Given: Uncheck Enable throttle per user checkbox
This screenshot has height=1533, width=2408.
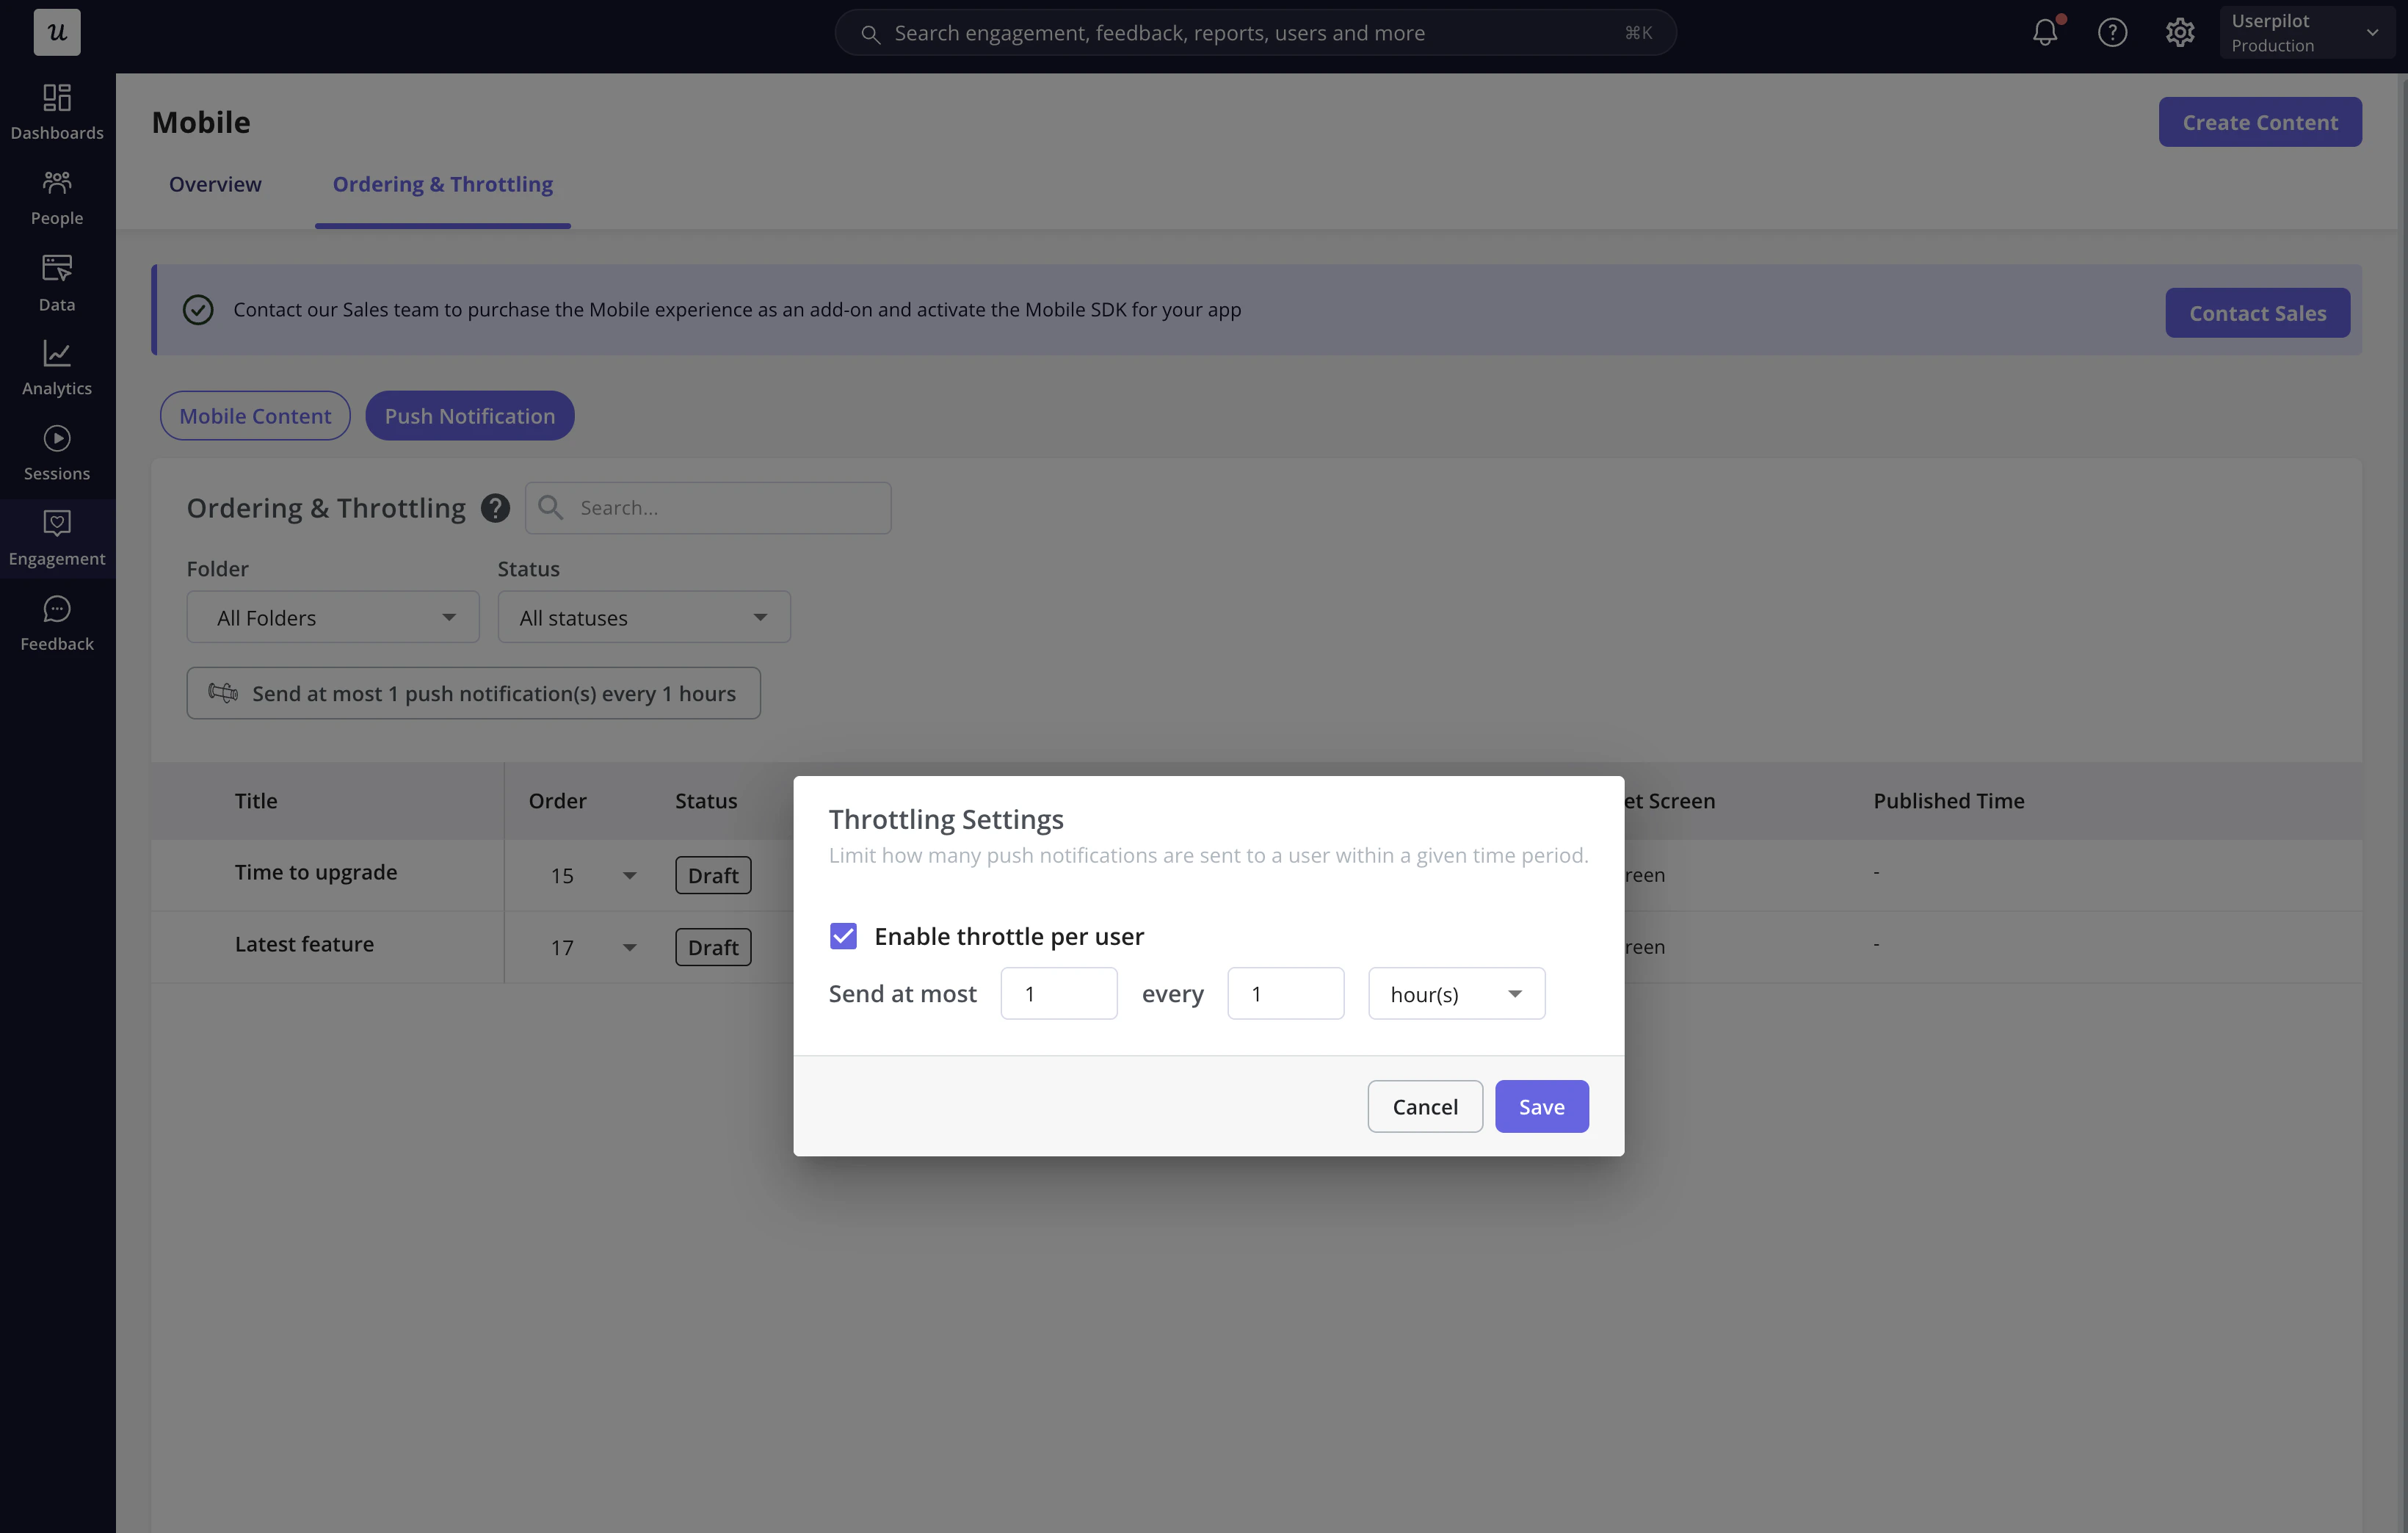Looking at the screenshot, I should click(x=843, y=936).
